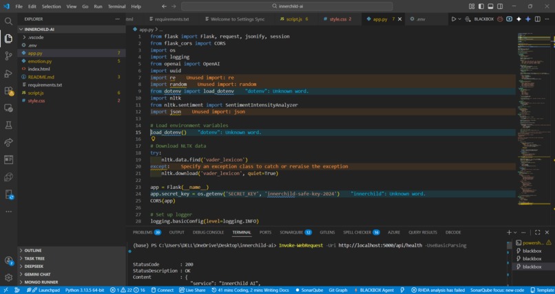Viewport: 555px width, 294px height.
Task: Switch to the PROBLEMS panel tab
Action: click(143, 232)
